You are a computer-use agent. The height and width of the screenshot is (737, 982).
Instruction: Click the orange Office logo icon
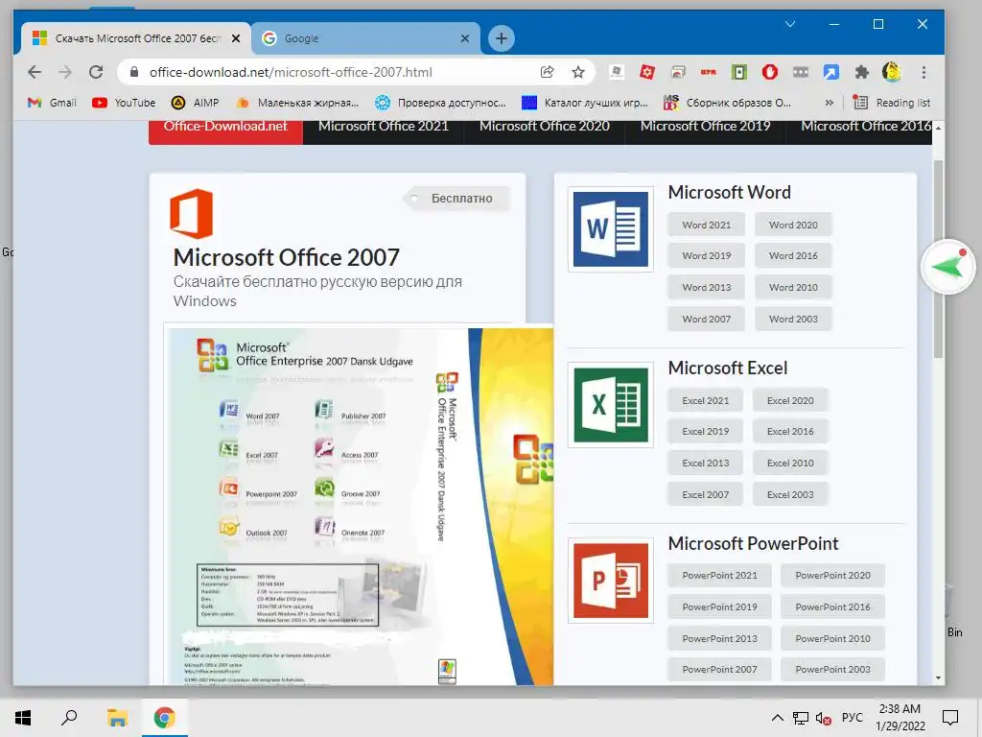click(192, 214)
